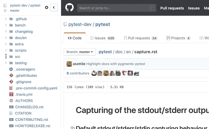Click the doc/en folder icon
This screenshot has height=129, width=209.
click(x=11, y=38)
